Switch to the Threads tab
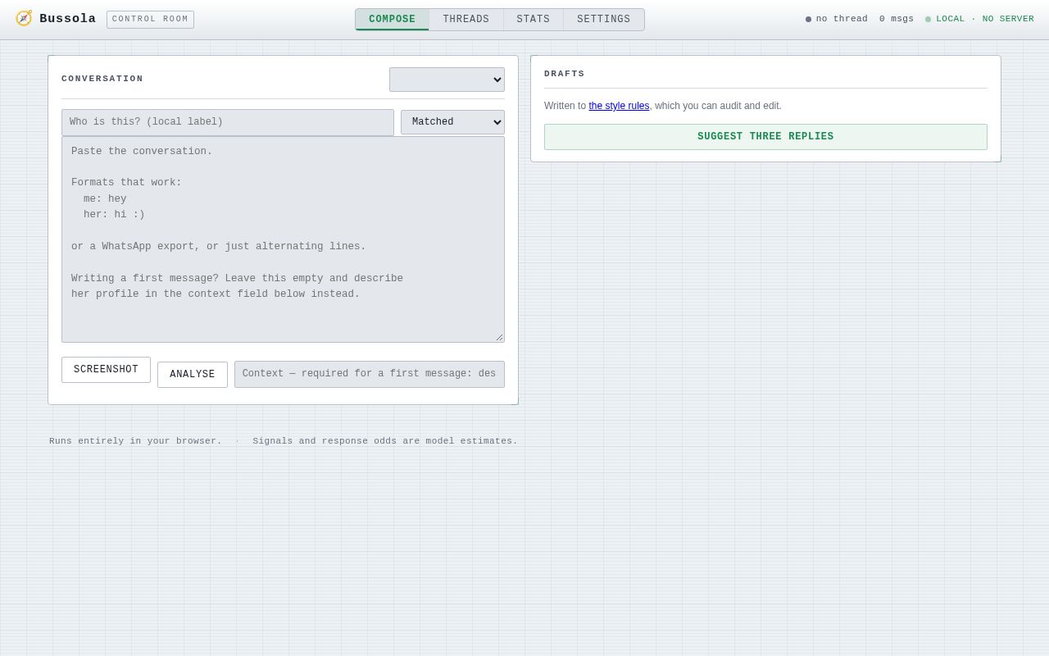 [x=465, y=20]
